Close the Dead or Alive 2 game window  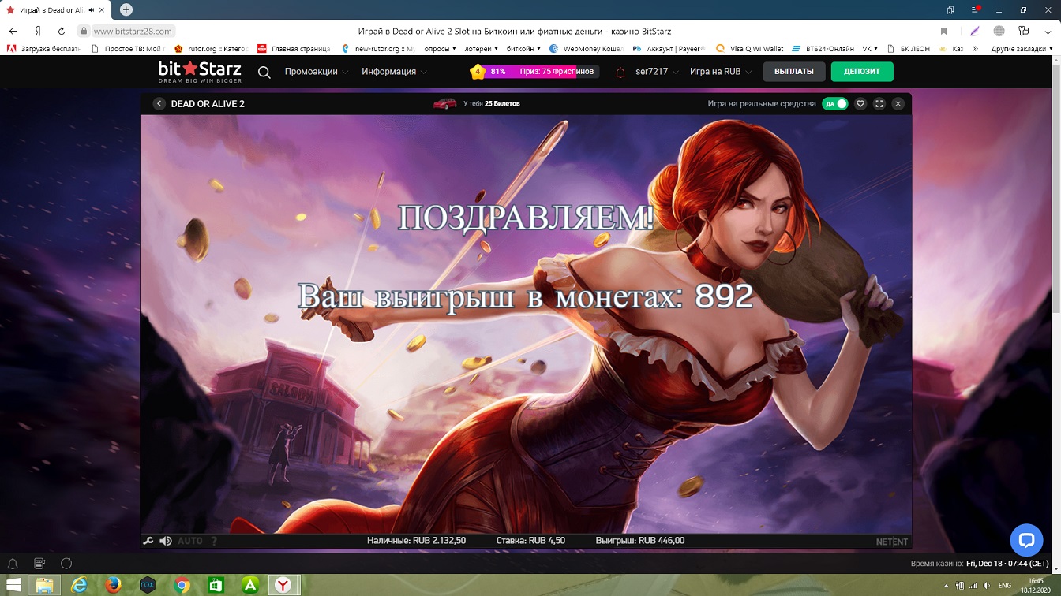point(898,103)
